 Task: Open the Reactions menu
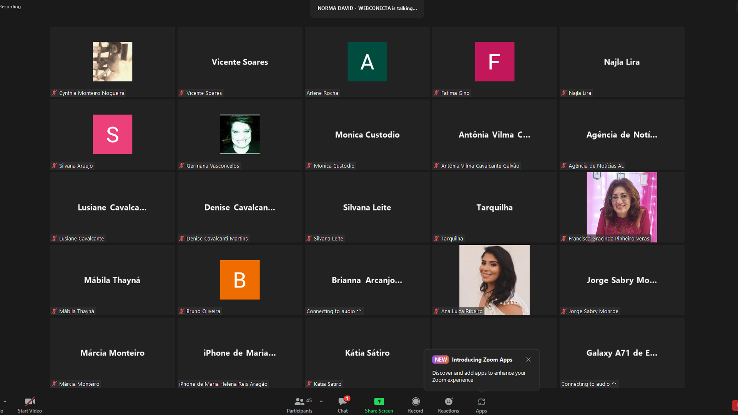[x=448, y=405]
